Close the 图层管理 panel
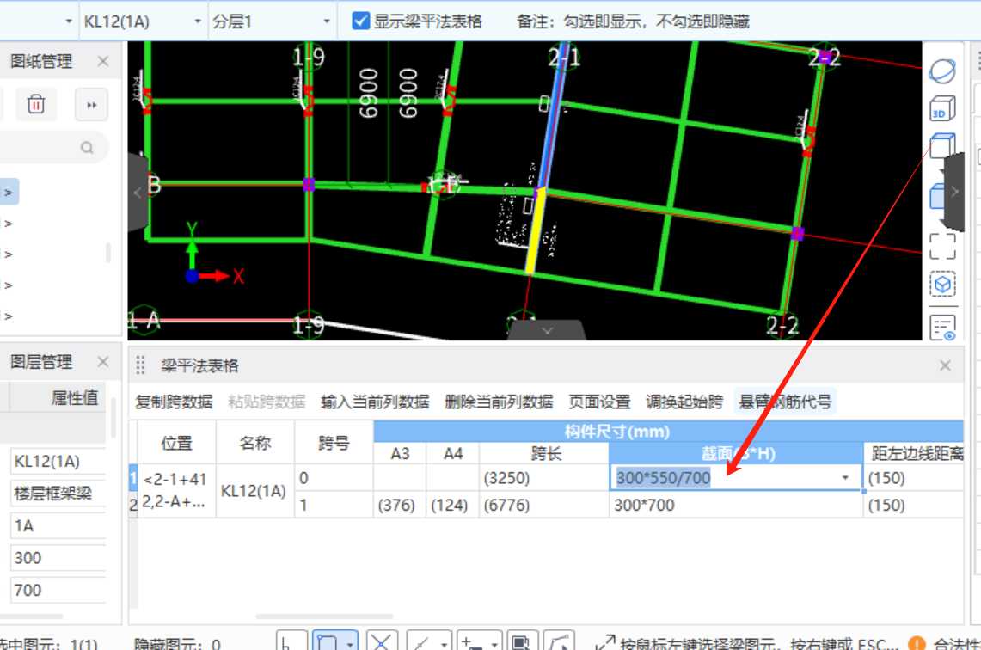This screenshot has width=981, height=650. 103,362
